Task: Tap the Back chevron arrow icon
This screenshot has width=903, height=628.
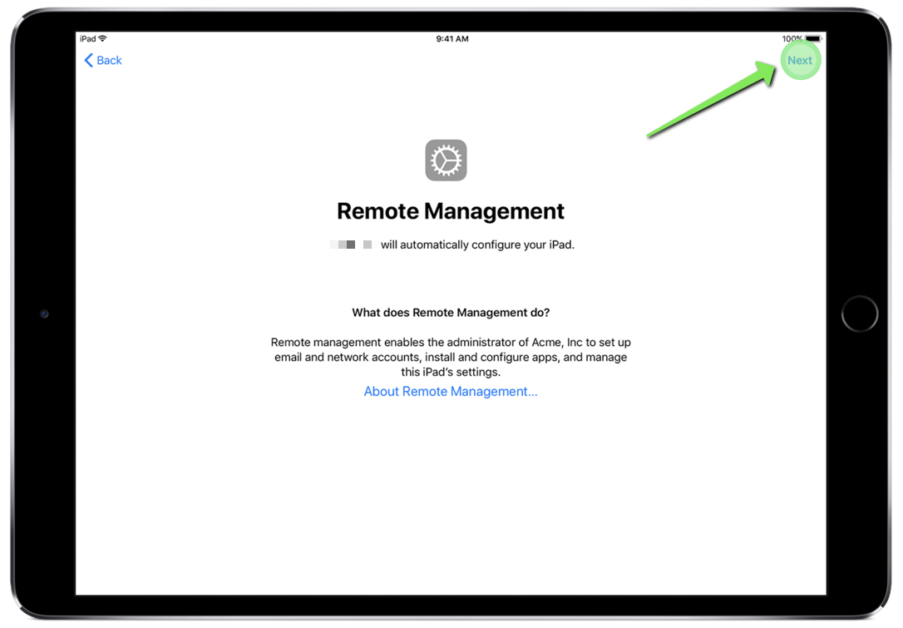Action: [88, 60]
